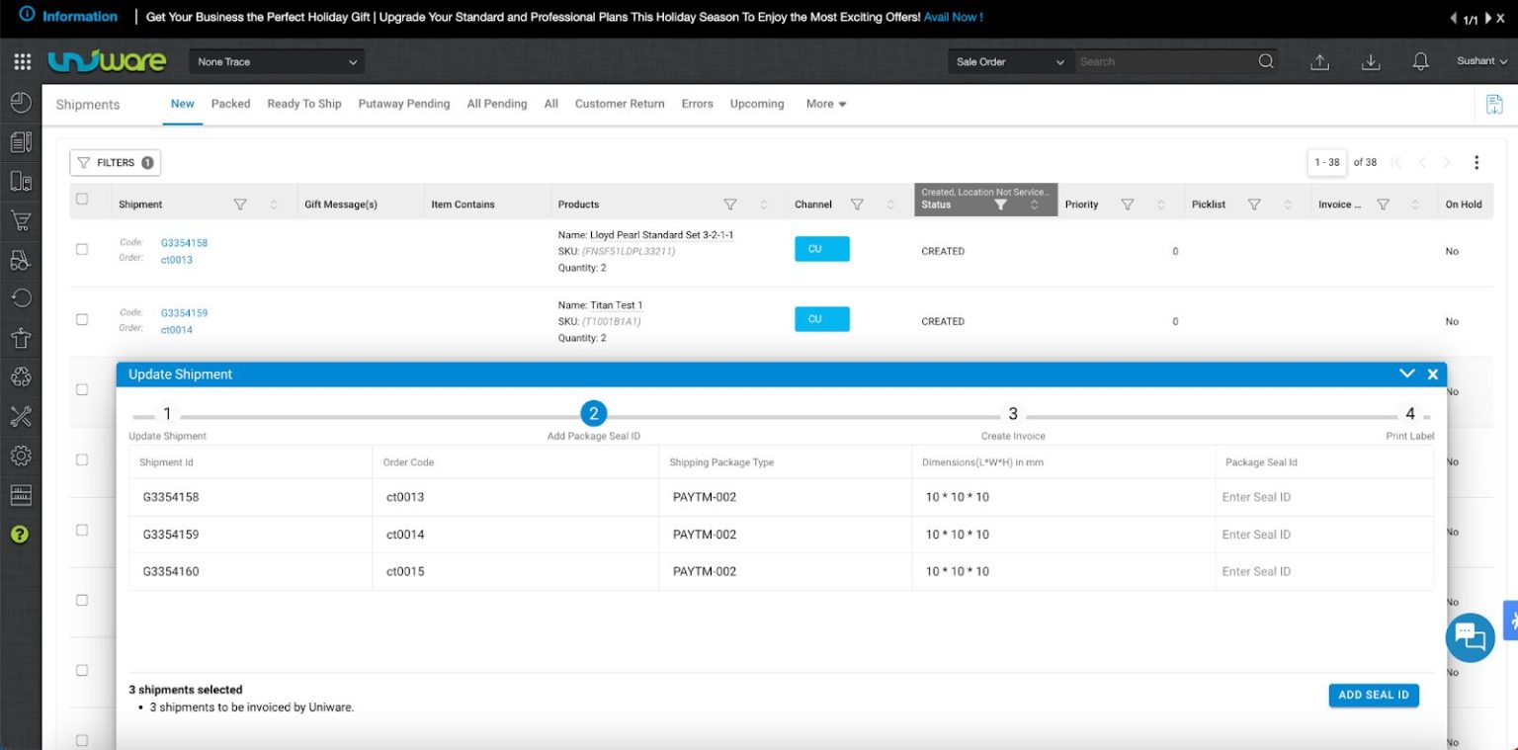
Task: Open the dashboard pie chart icon in sidebar
Action: click(x=21, y=103)
